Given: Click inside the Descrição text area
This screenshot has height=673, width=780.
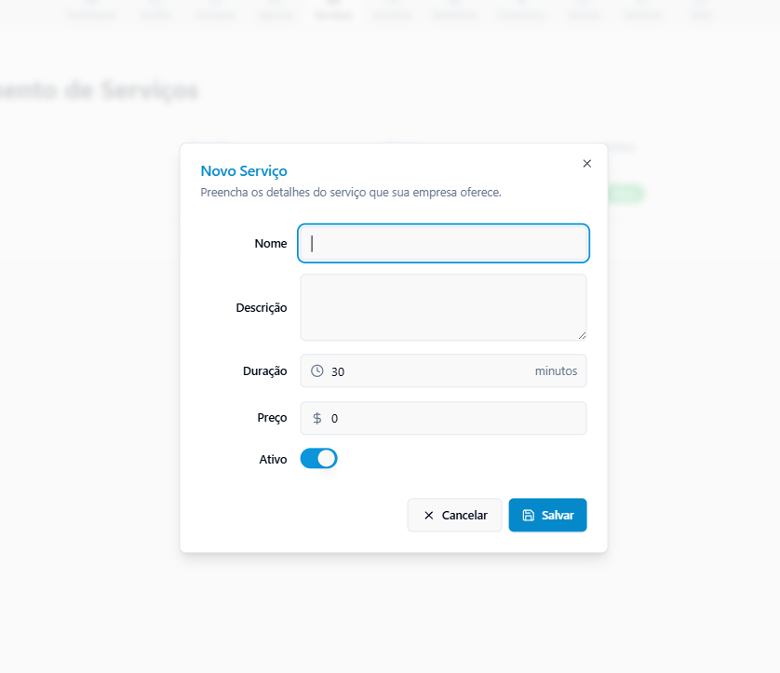Looking at the screenshot, I should (x=443, y=307).
